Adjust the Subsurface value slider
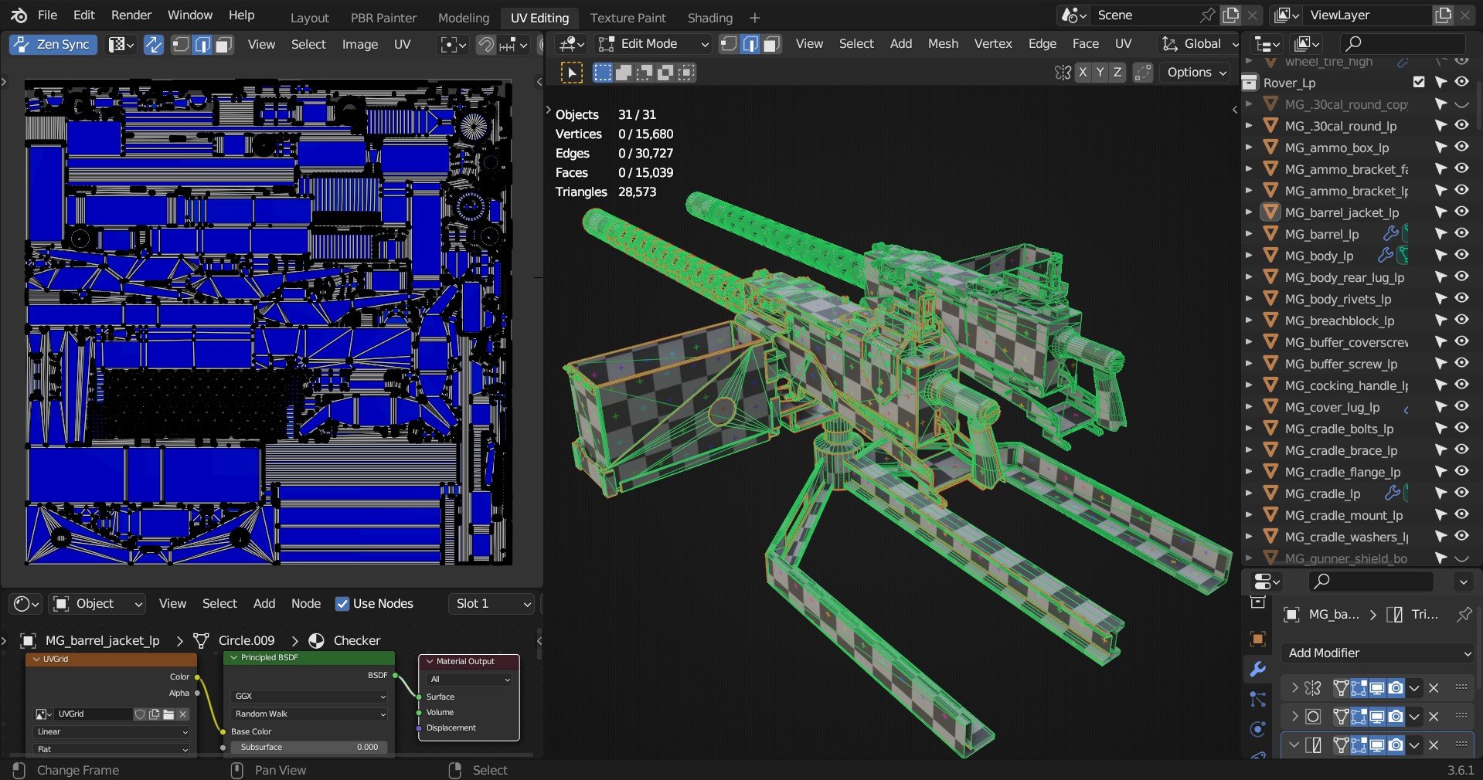Viewport: 1483px width, 780px height. click(x=308, y=748)
